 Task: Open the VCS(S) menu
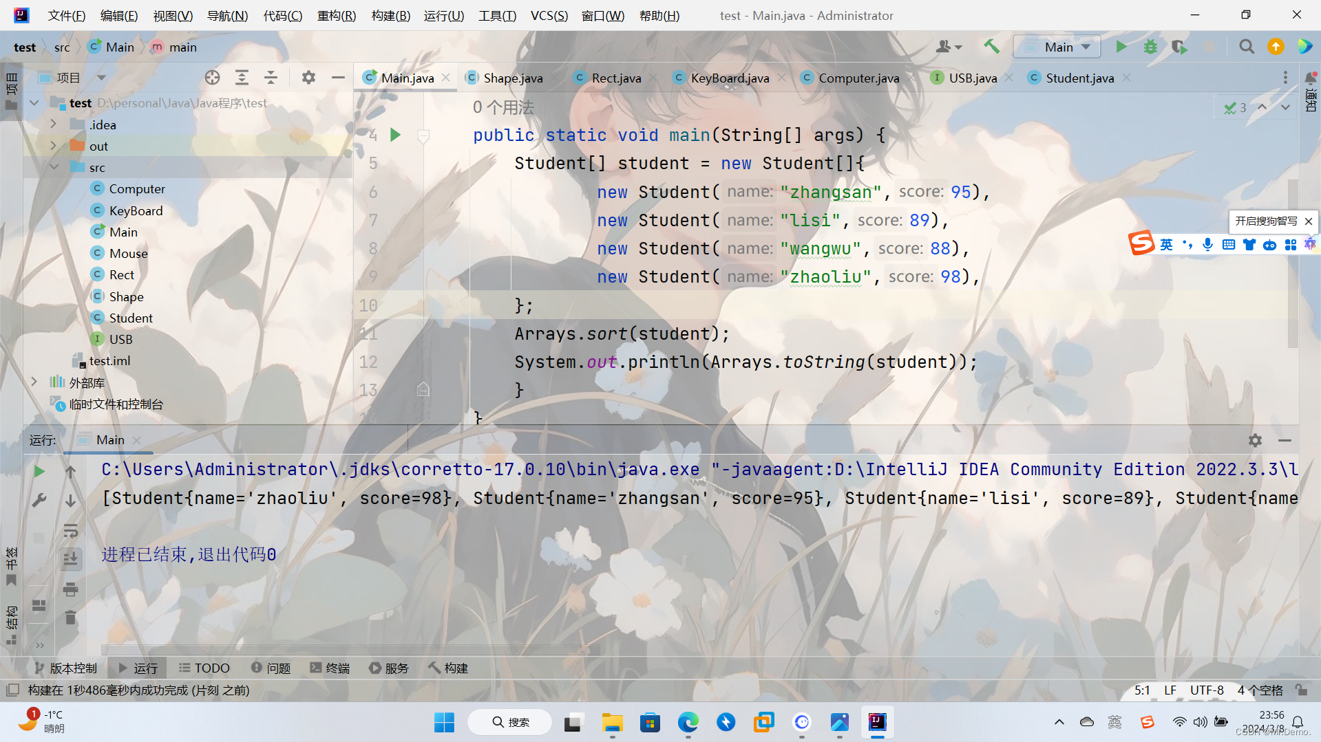(x=549, y=15)
